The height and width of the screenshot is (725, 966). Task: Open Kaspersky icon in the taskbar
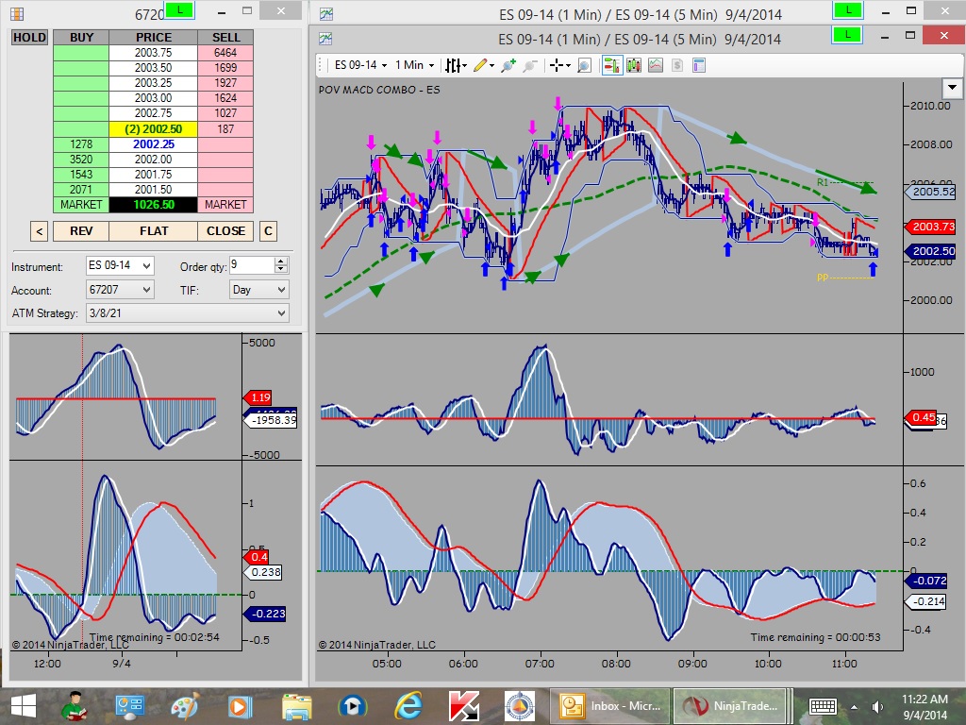point(464,706)
